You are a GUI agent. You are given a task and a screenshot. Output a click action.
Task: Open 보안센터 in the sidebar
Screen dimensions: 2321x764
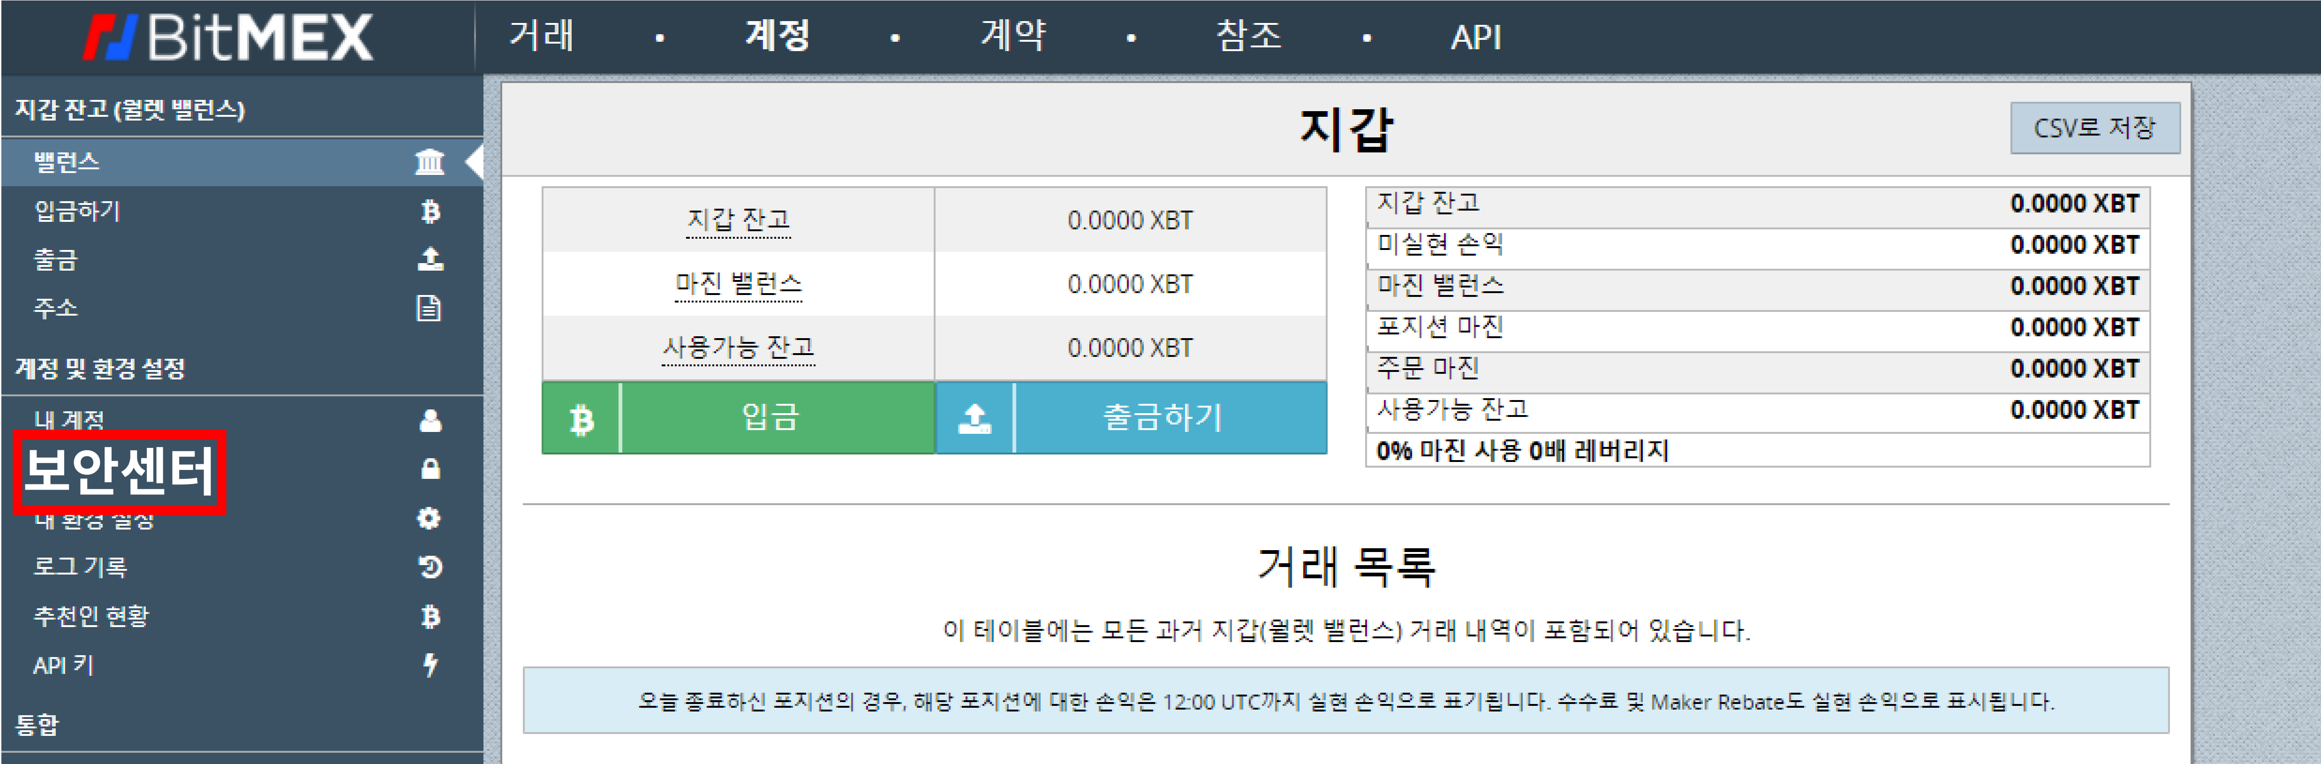pos(119,471)
